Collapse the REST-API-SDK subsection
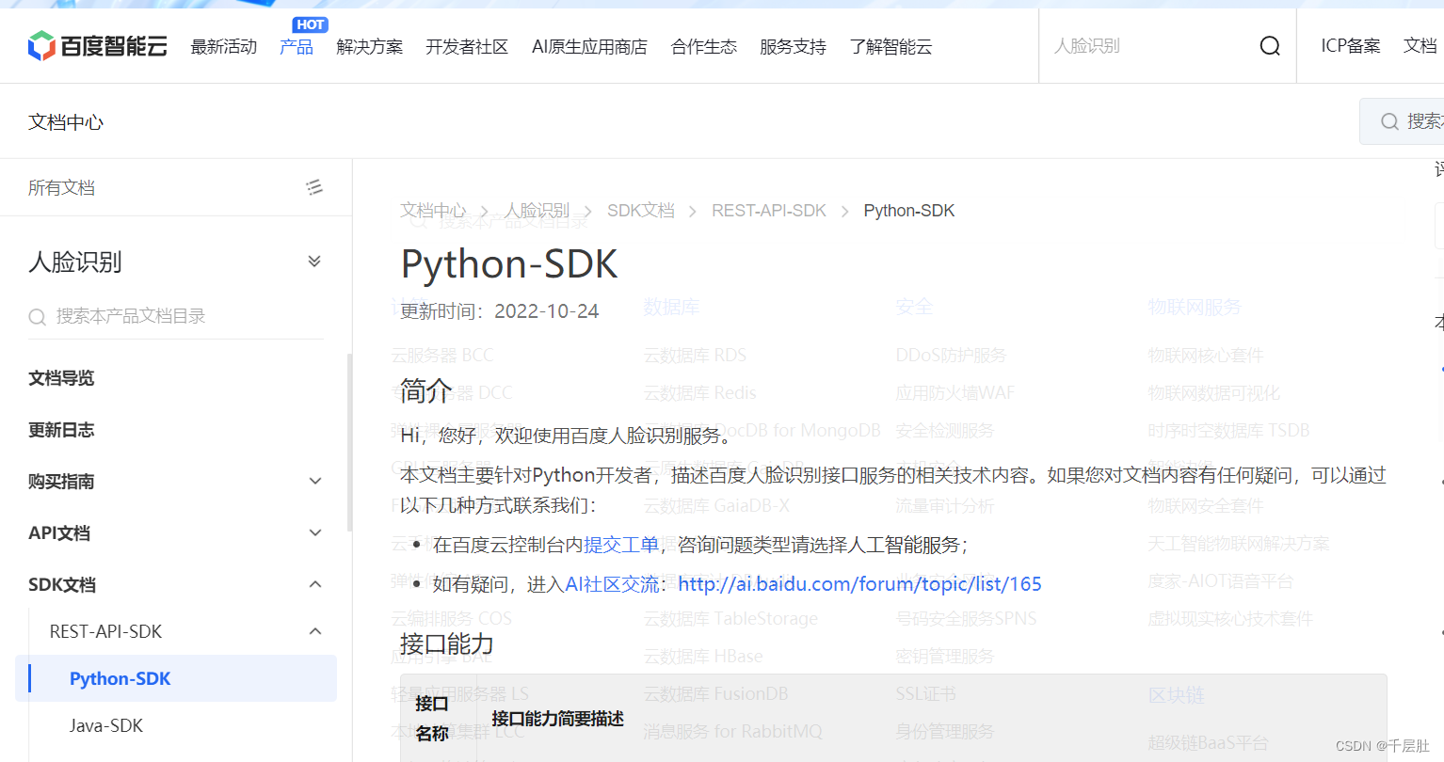 point(315,631)
